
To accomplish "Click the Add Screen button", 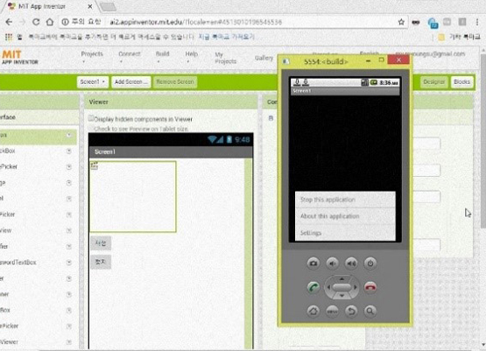I will [x=130, y=81].
